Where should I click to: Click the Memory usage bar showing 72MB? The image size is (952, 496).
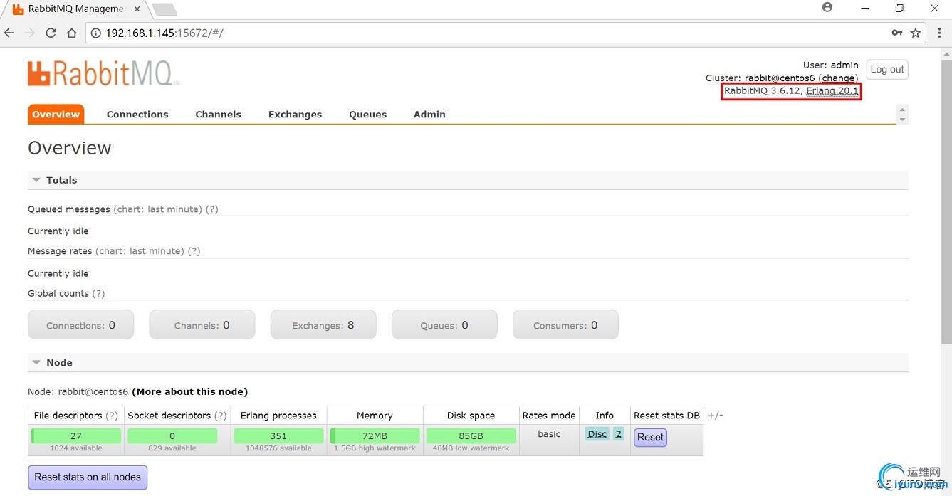[375, 436]
